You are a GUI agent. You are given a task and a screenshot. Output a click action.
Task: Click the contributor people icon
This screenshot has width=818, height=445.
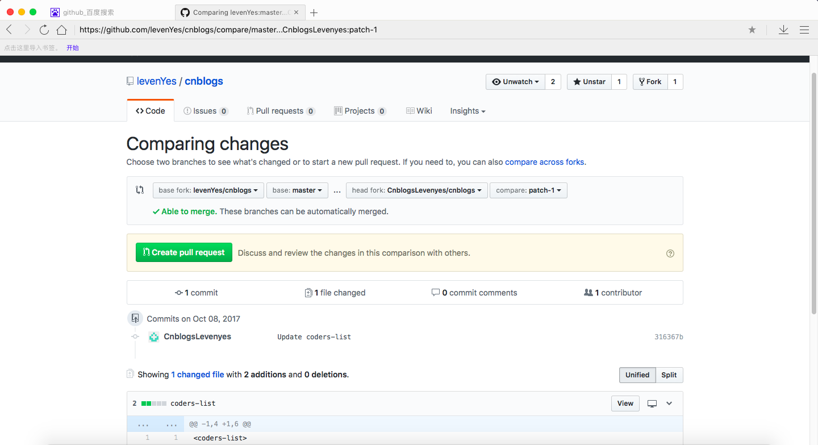[x=589, y=293]
